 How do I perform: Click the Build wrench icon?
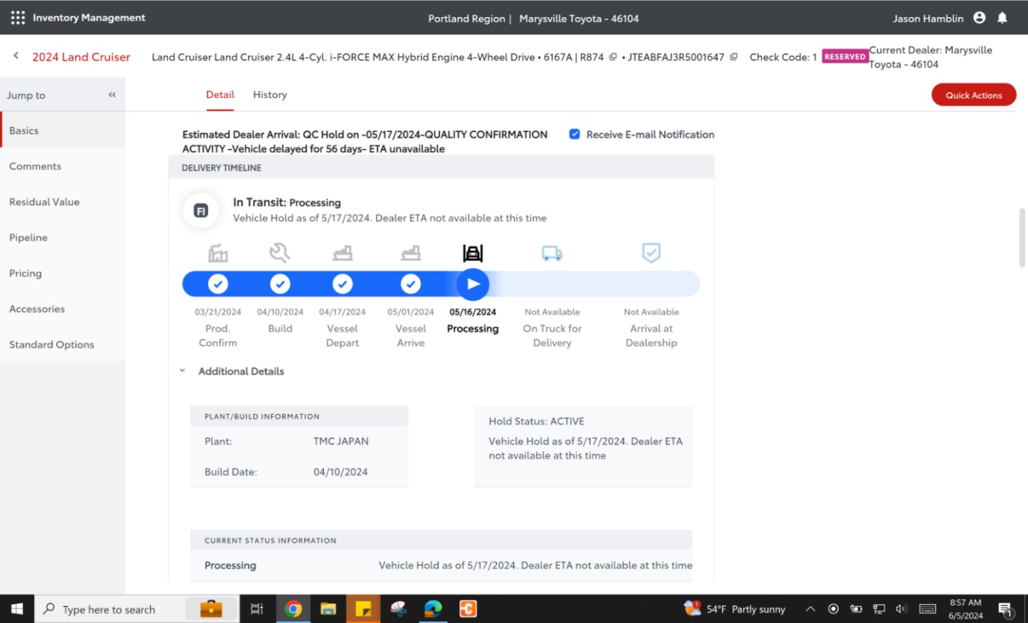280,252
